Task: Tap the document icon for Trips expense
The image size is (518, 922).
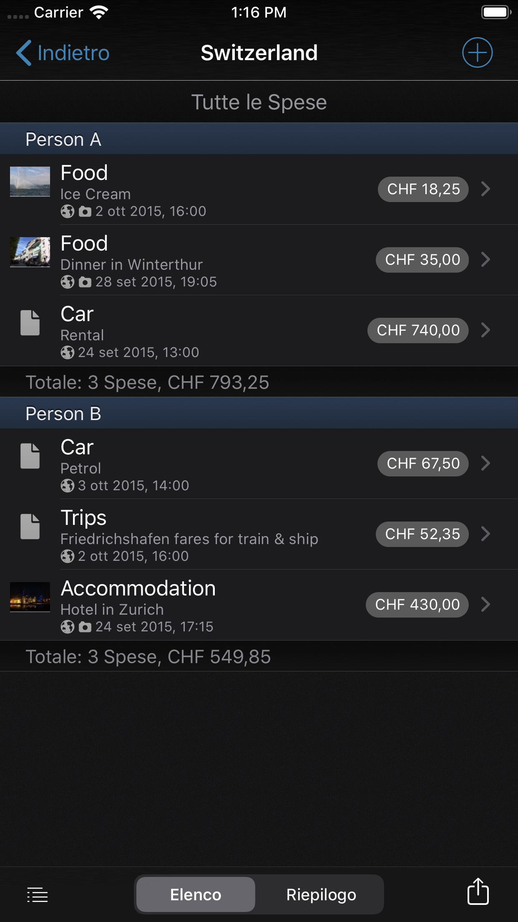Action: pos(30,527)
